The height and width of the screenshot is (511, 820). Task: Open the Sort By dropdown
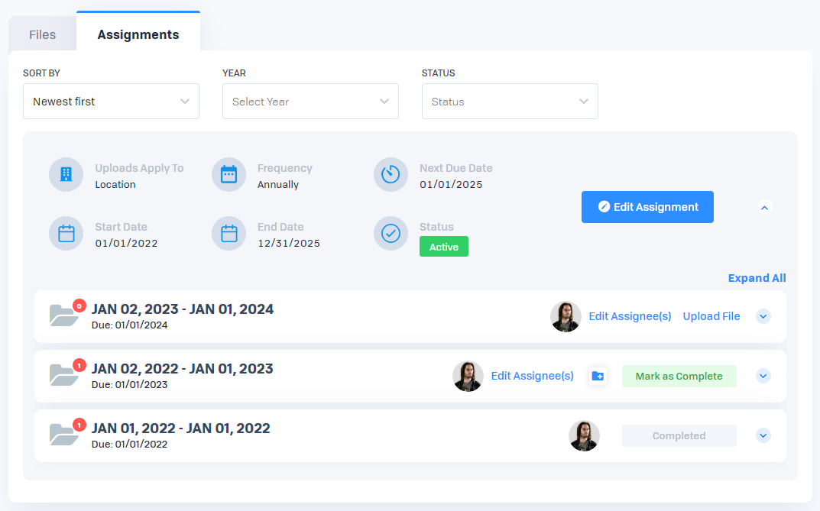tap(111, 102)
